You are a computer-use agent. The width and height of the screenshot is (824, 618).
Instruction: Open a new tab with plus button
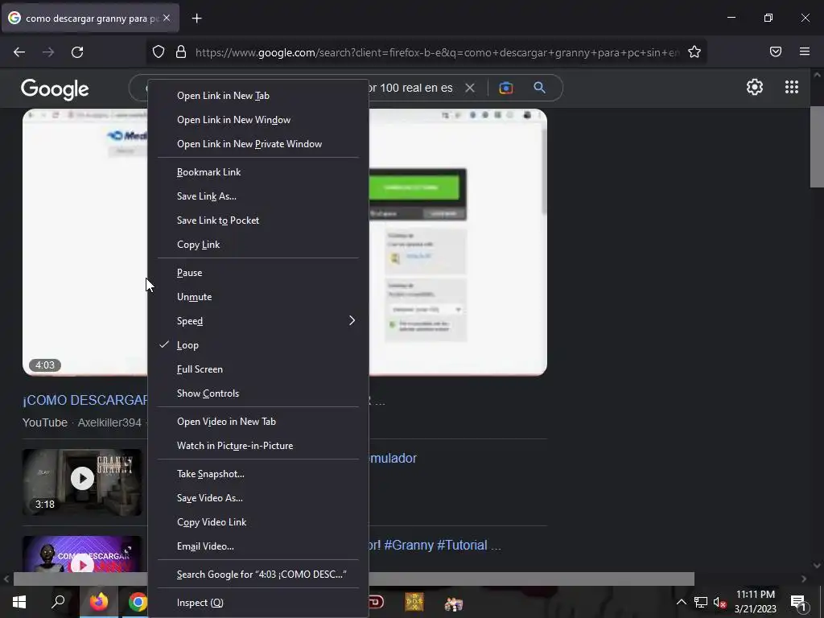coord(196,19)
